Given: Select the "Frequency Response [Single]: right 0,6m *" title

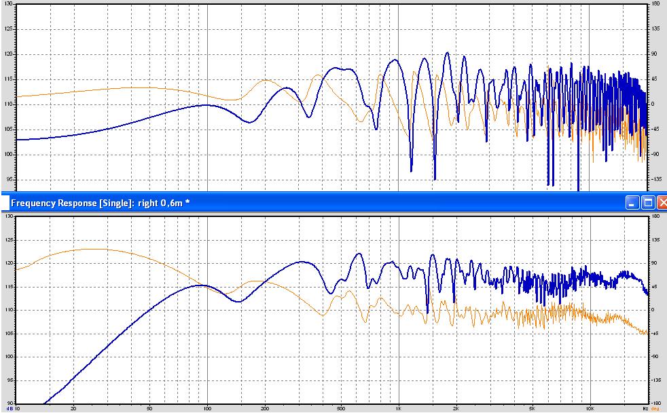Looking at the screenshot, I should [x=100, y=203].
